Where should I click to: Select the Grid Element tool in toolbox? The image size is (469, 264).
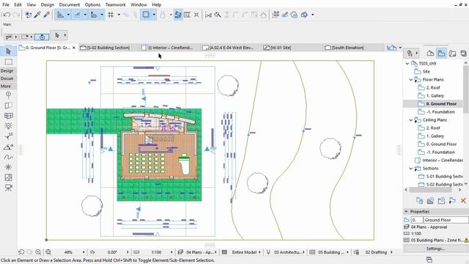tap(8, 95)
